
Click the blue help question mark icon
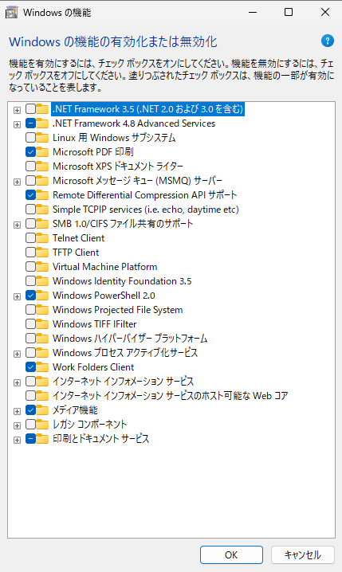pos(328,41)
